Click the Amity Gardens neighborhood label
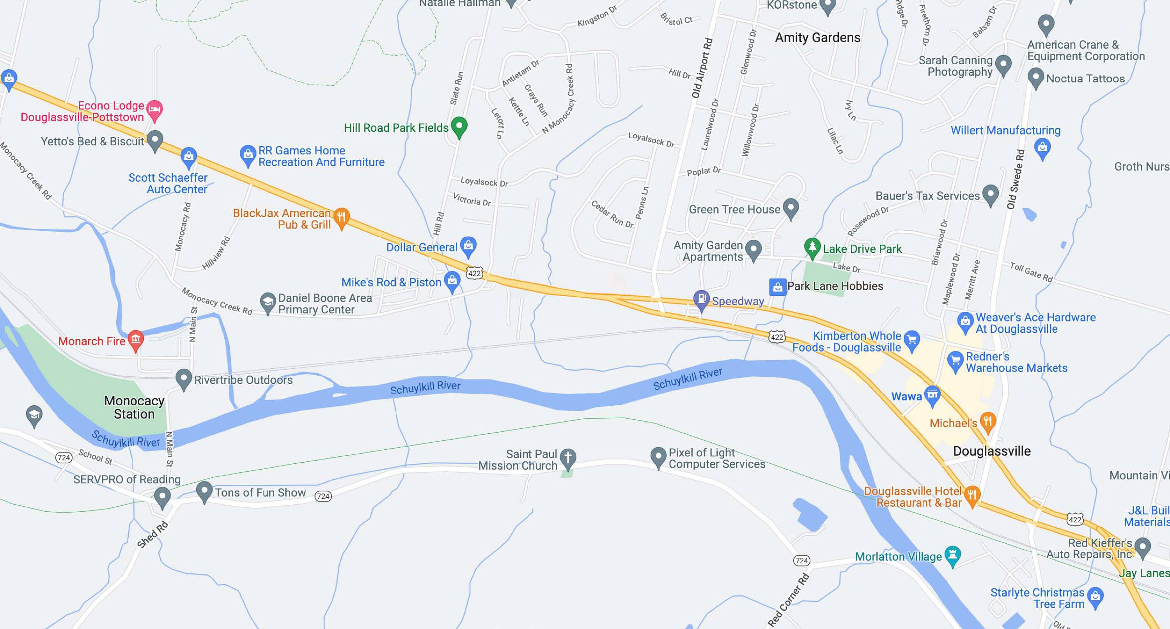Image resolution: width=1170 pixels, height=629 pixels. click(817, 38)
